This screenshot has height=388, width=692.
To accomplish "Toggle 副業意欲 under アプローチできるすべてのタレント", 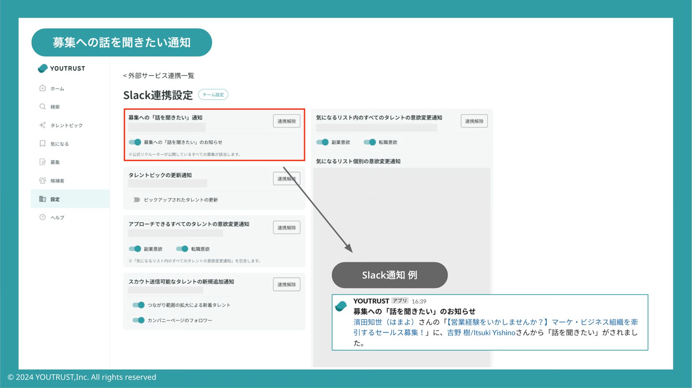I will point(135,249).
